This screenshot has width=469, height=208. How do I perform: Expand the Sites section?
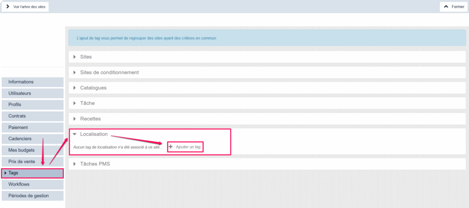[86, 57]
